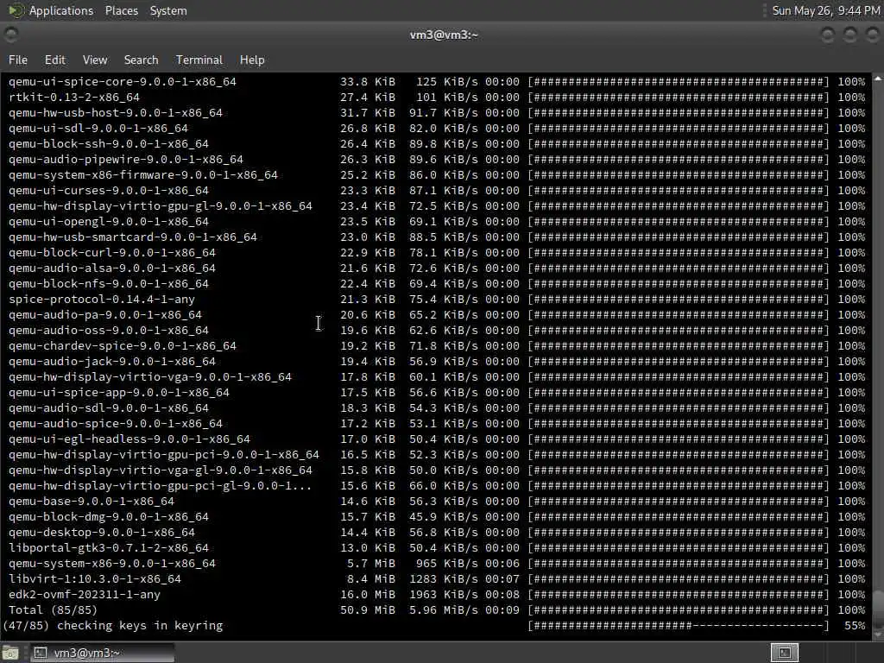Click the window menu icon in title bar
This screenshot has height=663, width=884.
click(x=10, y=35)
